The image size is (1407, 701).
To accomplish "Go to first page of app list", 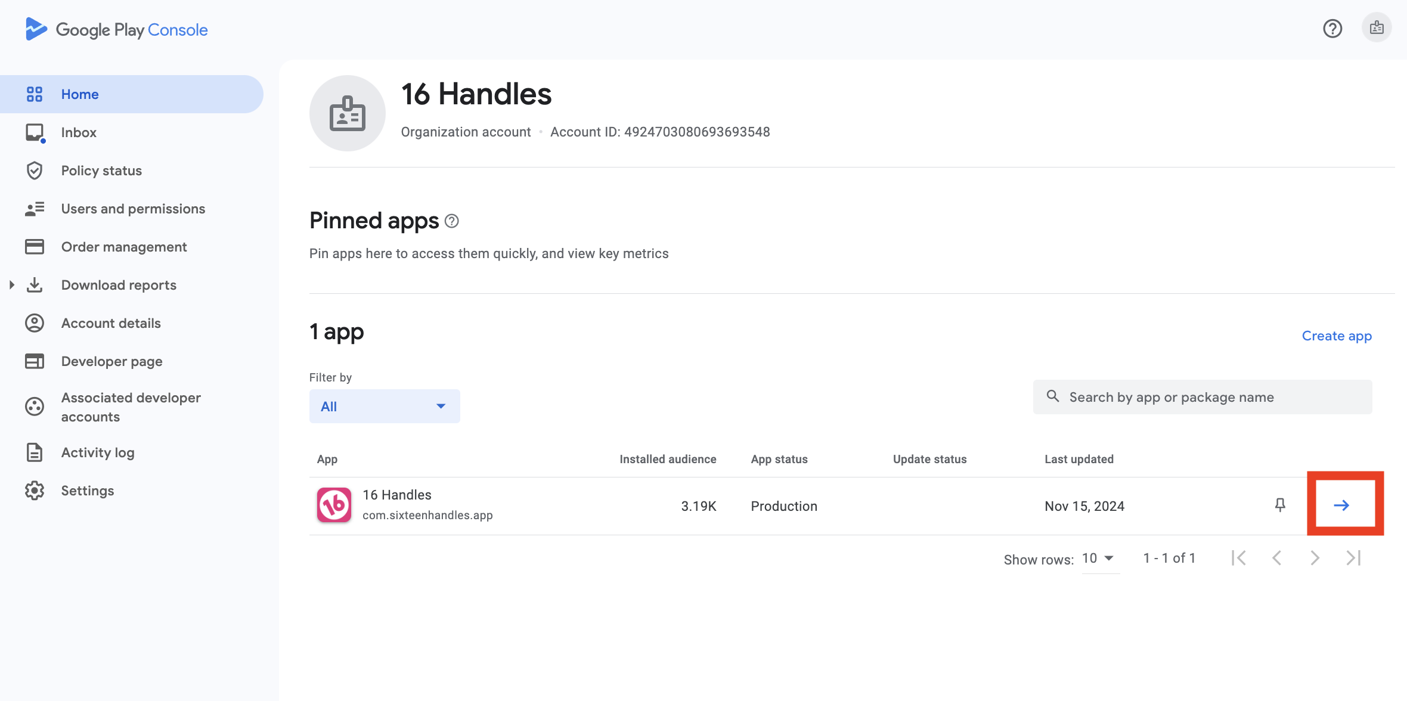I will pyautogui.click(x=1239, y=558).
